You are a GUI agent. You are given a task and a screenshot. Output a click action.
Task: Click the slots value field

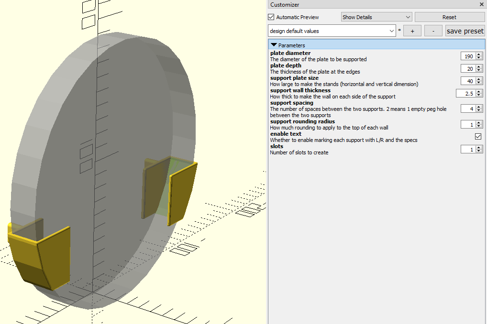point(467,149)
